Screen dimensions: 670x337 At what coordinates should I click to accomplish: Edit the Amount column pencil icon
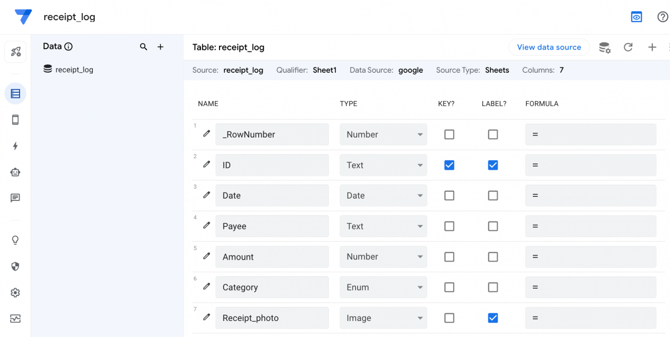click(207, 256)
